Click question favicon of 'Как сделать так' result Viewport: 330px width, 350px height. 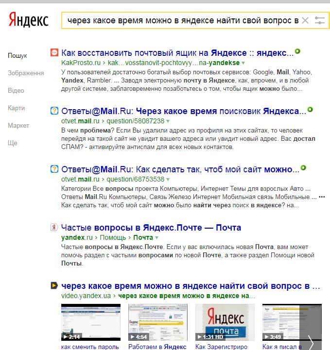54,169
